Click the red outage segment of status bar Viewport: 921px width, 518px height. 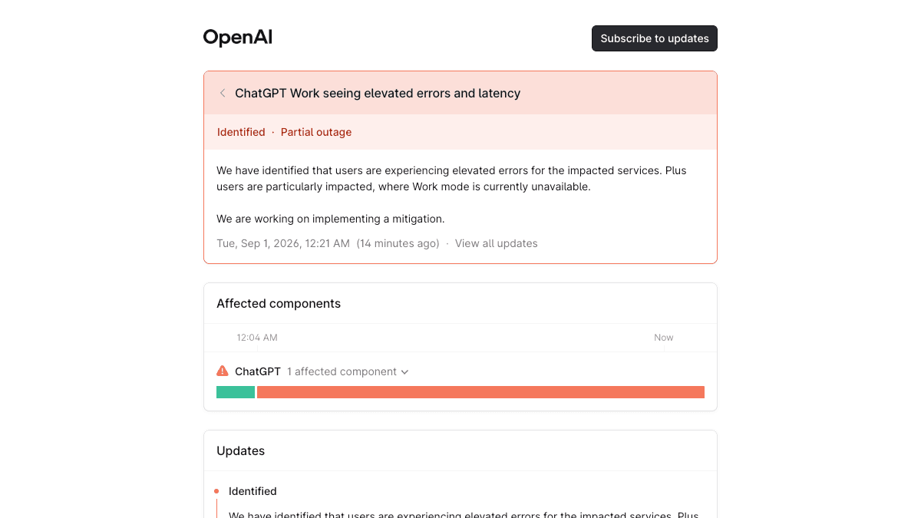pos(480,392)
